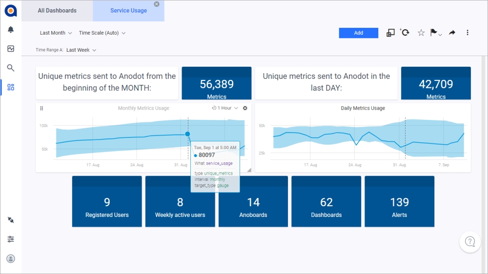The image size is (488, 274).
Task: Close the Service Usage tab
Action: [157, 4]
